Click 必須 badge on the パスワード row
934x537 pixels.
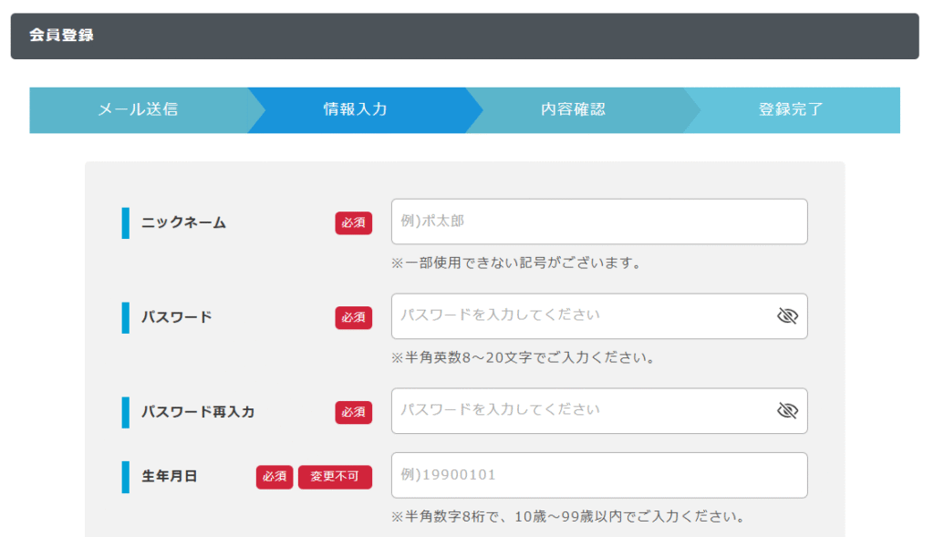tap(353, 317)
